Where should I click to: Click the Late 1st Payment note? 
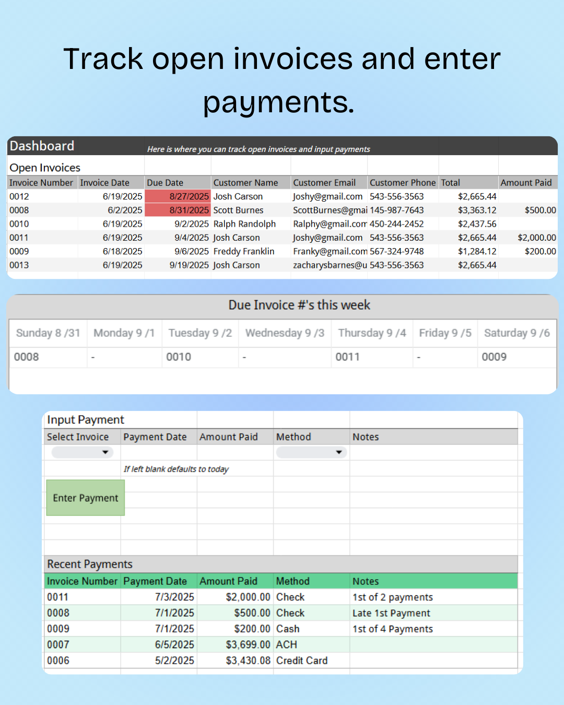(x=391, y=613)
